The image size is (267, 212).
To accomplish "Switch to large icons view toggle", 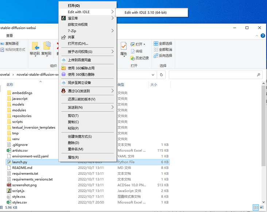I will (x=262, y=207).
